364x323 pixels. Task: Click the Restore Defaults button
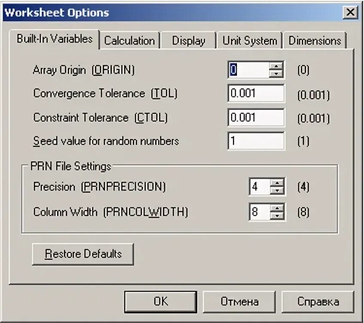tap(83, 254)
